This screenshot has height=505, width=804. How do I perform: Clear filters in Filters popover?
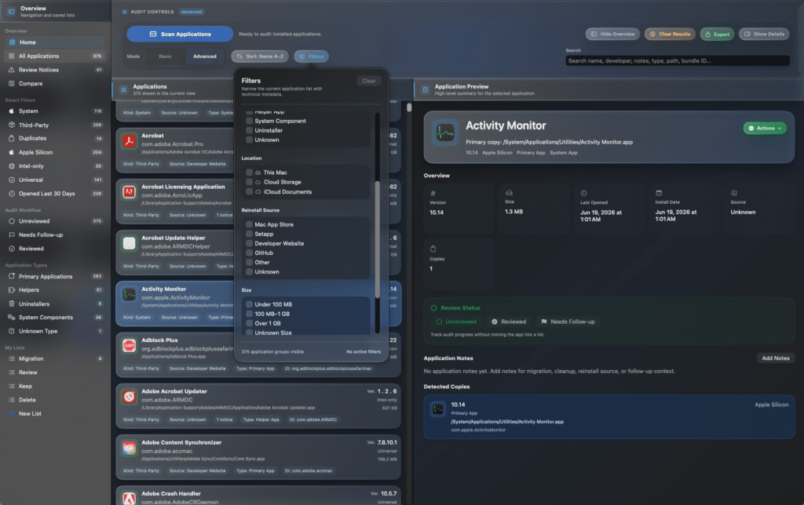pos(369,81)
